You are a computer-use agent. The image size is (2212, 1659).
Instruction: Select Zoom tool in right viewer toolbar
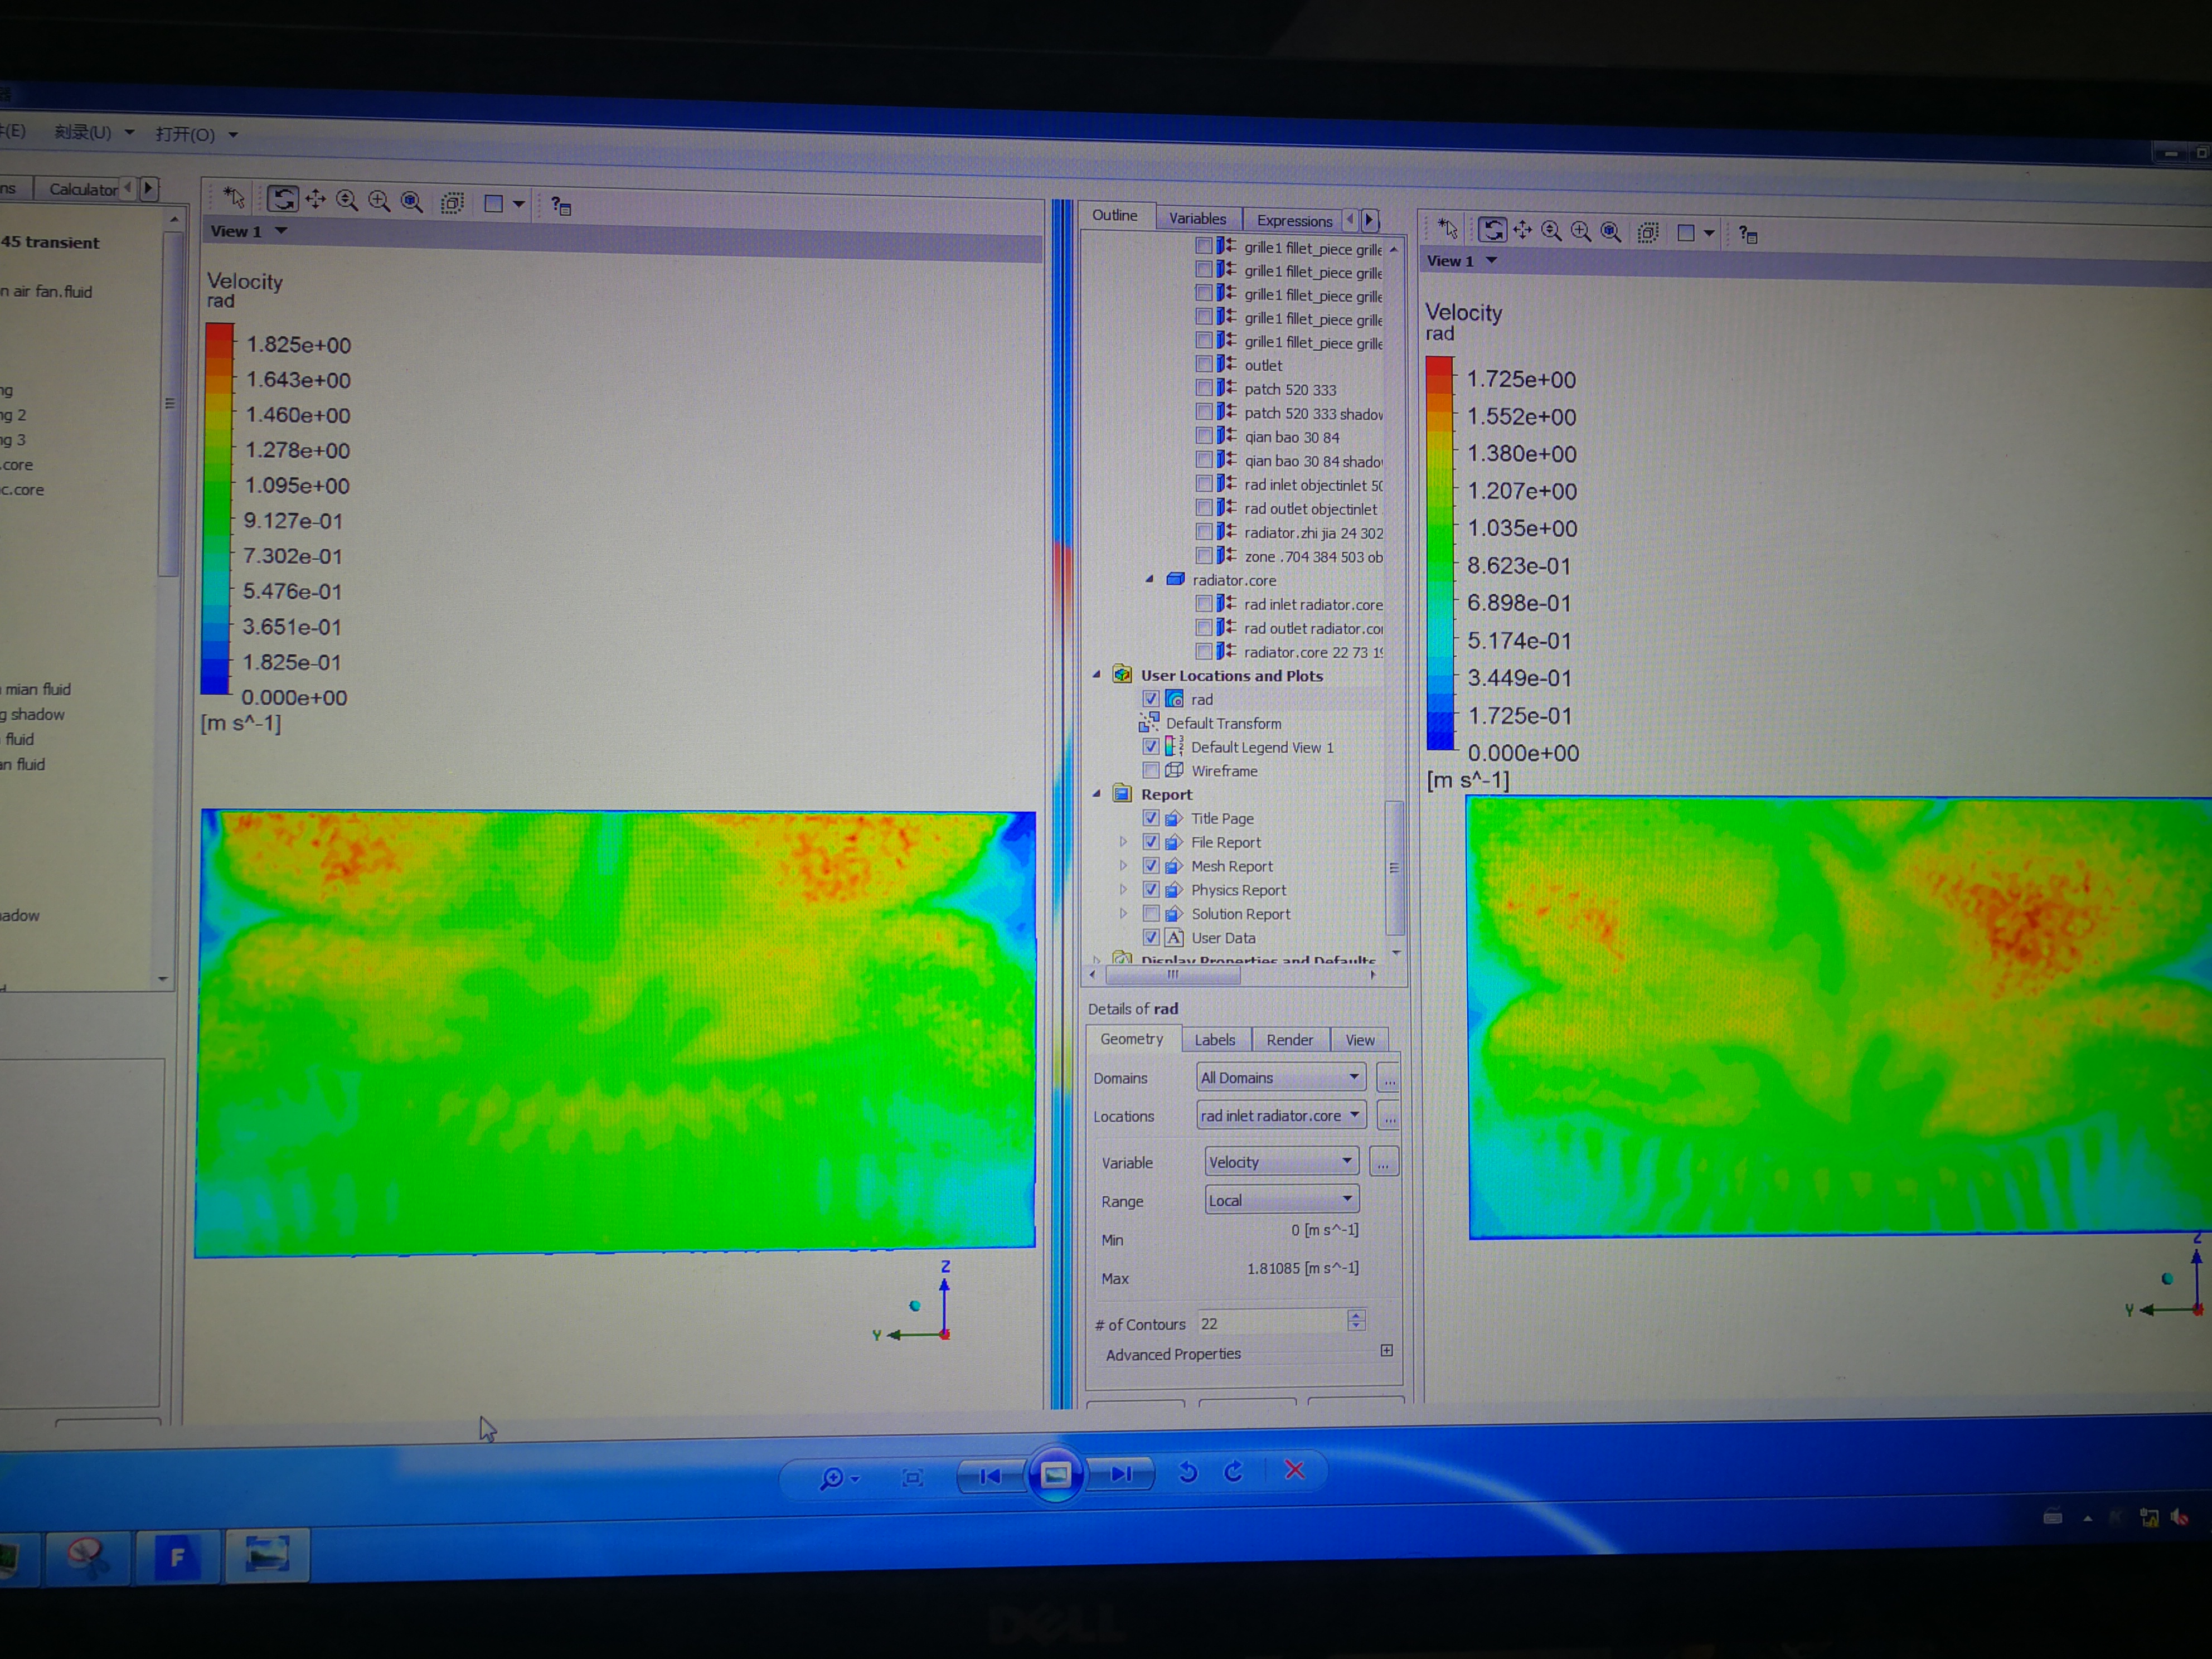click(1551, 231)
